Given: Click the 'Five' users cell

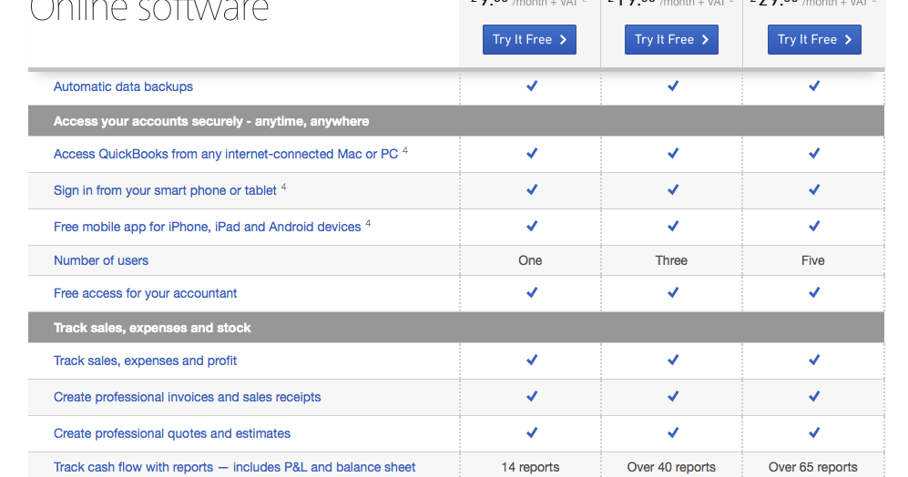Looking at the screenshot, I should 813,260.
